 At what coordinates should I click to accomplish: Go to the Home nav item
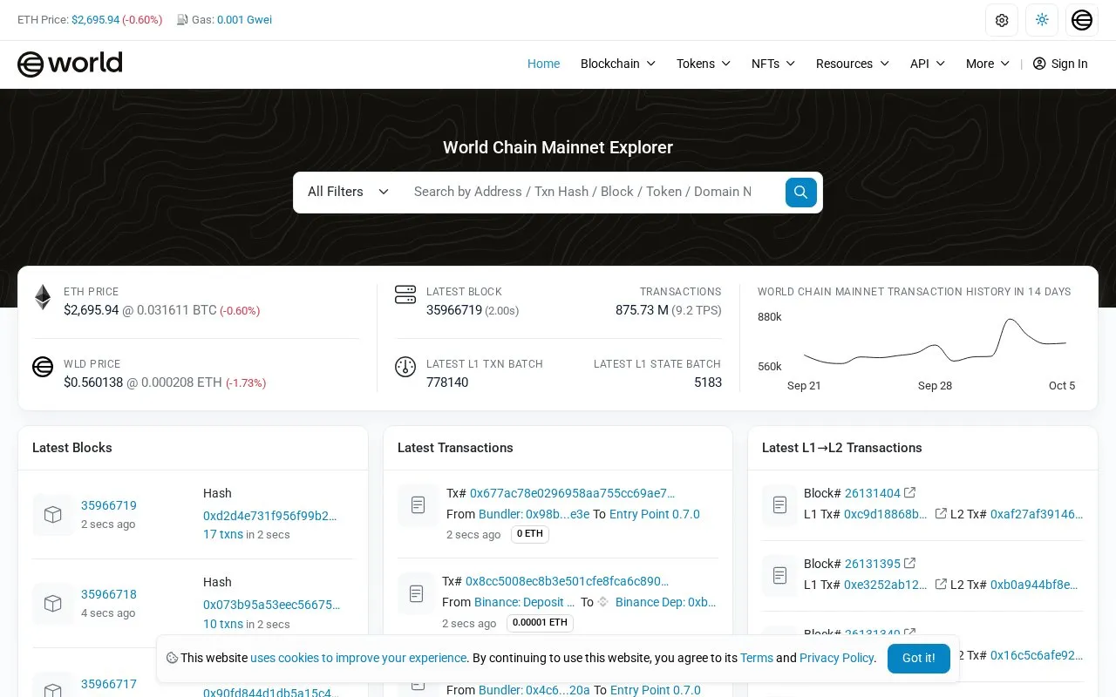543,64
